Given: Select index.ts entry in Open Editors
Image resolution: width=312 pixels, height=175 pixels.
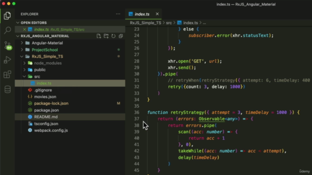Looking at the screenshot, I should click(70, 29).
